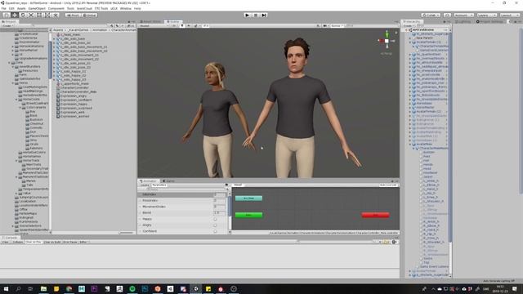Switch to the Lighting tab
523x294 pixels.
[463, 22]
